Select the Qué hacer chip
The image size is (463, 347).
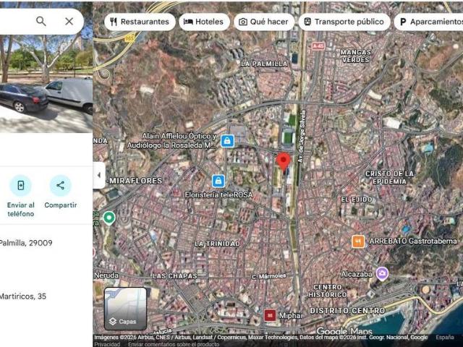[264, 22]
